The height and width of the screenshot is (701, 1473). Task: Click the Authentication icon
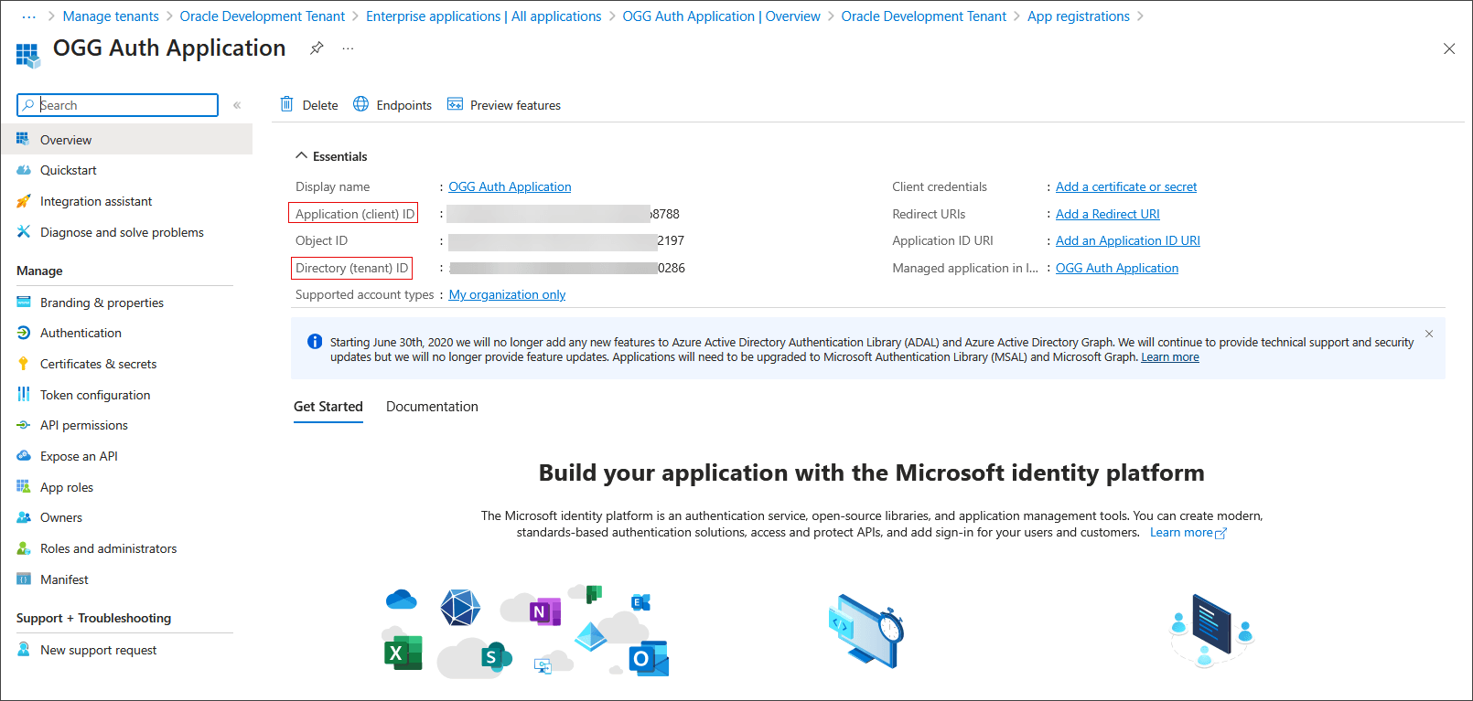23,333
